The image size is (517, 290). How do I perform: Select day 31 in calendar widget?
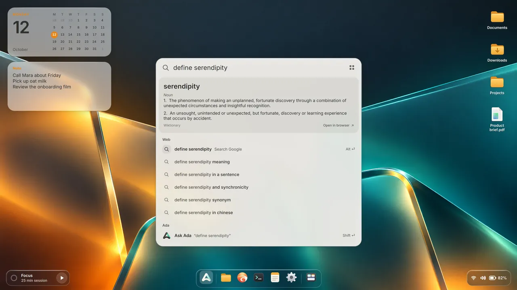pyautogui.click(x=95, y=49)
